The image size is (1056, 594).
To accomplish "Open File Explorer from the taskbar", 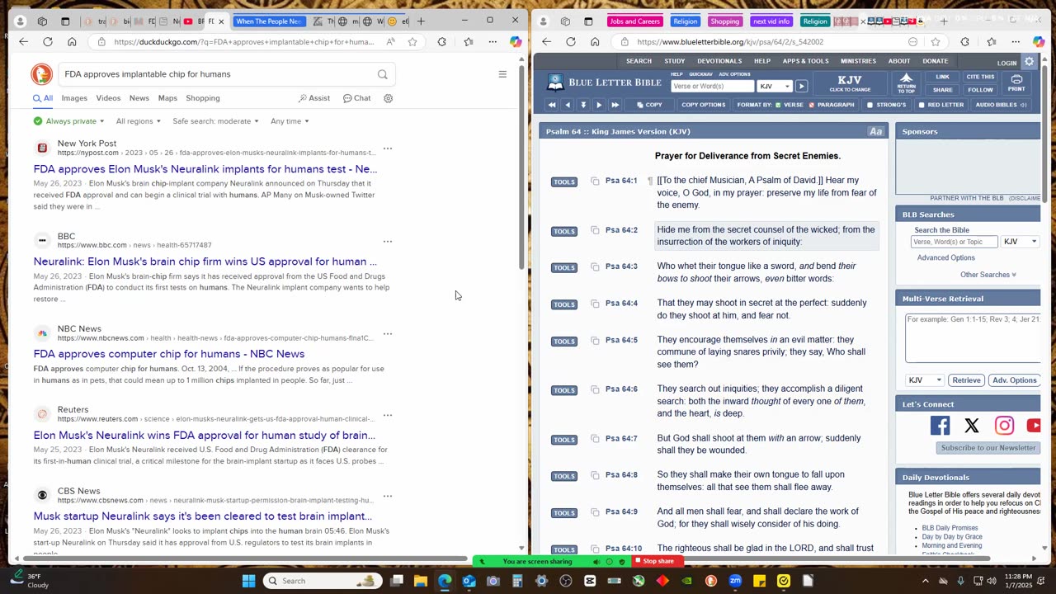I will point(420,581).
